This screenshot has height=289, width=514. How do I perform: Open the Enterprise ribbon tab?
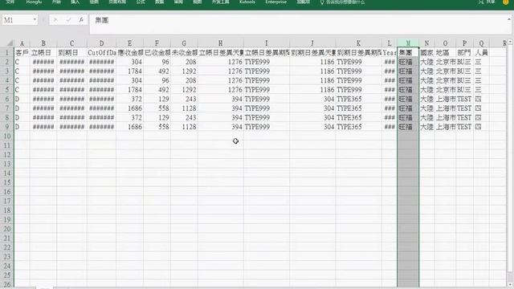pos(276,2)
